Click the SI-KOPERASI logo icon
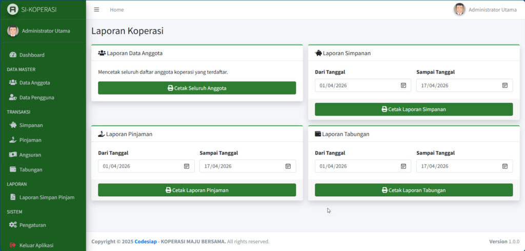 click(13, 10)
